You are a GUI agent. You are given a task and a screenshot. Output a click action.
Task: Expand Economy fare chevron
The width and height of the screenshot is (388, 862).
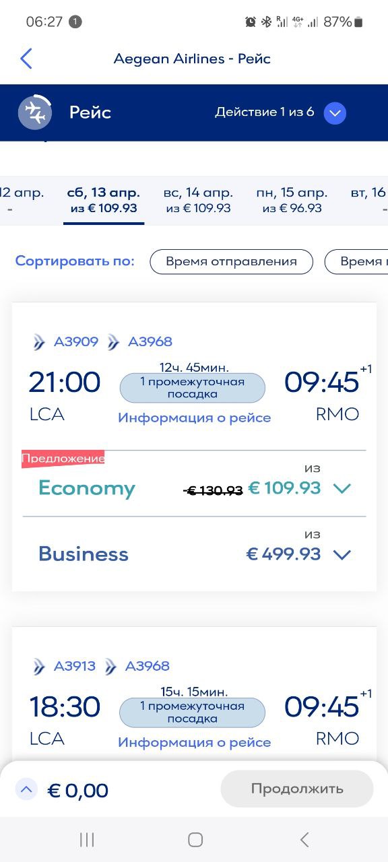click(342, 488)
